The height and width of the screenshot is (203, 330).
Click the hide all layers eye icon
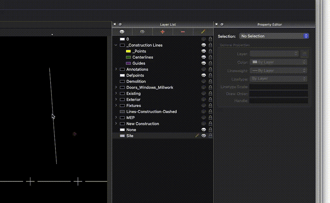click(x=142, y=32)
